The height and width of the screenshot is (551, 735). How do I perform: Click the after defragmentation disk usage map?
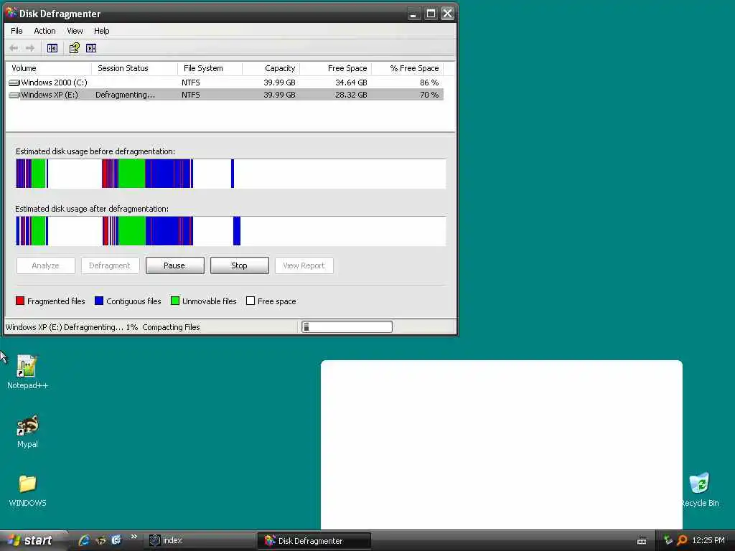230,231
